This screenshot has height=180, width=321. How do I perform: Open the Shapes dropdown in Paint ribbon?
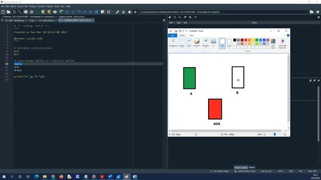point(206,43)
